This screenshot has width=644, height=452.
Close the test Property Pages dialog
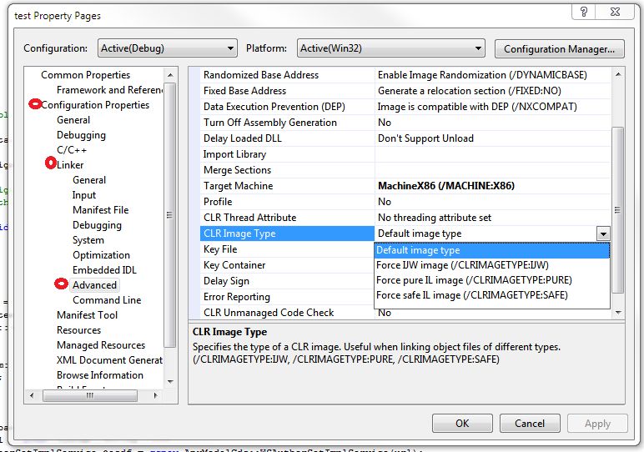(x=615, y=12)
